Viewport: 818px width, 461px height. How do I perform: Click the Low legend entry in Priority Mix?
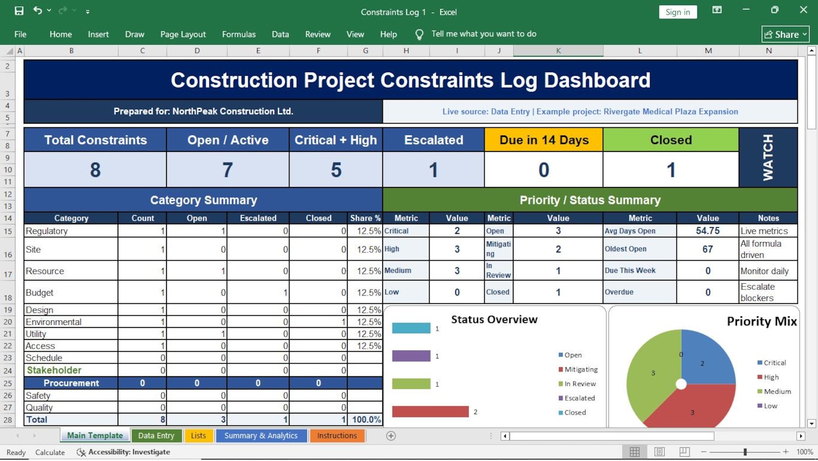pyautogui.click(x=767, y=406)
